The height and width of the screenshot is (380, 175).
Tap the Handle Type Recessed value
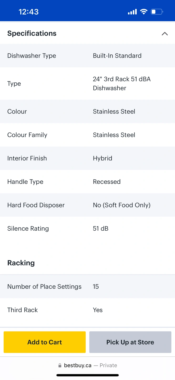click(107, 182)
